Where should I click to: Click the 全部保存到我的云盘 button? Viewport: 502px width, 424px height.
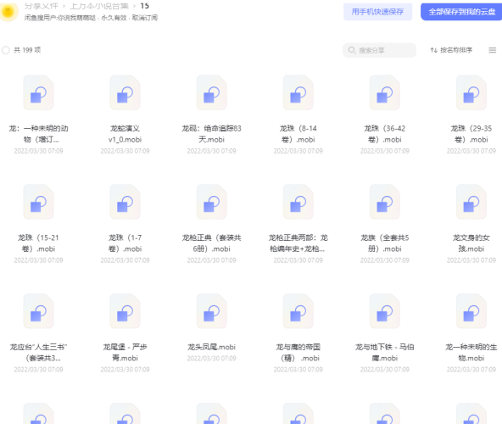461,12
